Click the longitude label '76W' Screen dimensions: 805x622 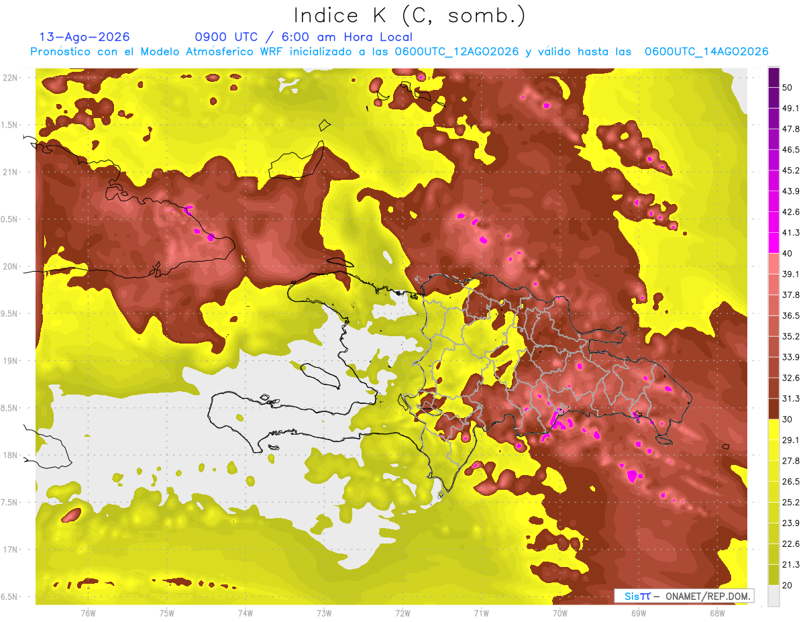pyautogui.click(x=88, y=613)
